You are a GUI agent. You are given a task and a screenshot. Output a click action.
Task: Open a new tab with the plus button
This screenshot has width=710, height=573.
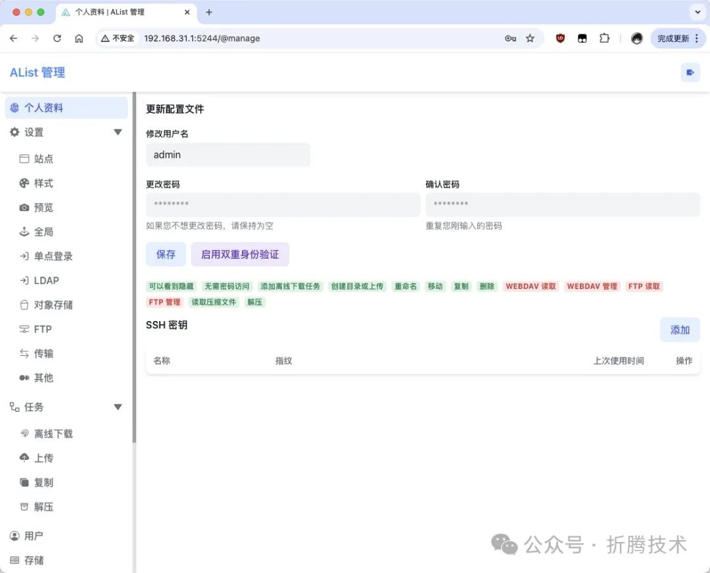pyautogui.click(x=209, y=12)
